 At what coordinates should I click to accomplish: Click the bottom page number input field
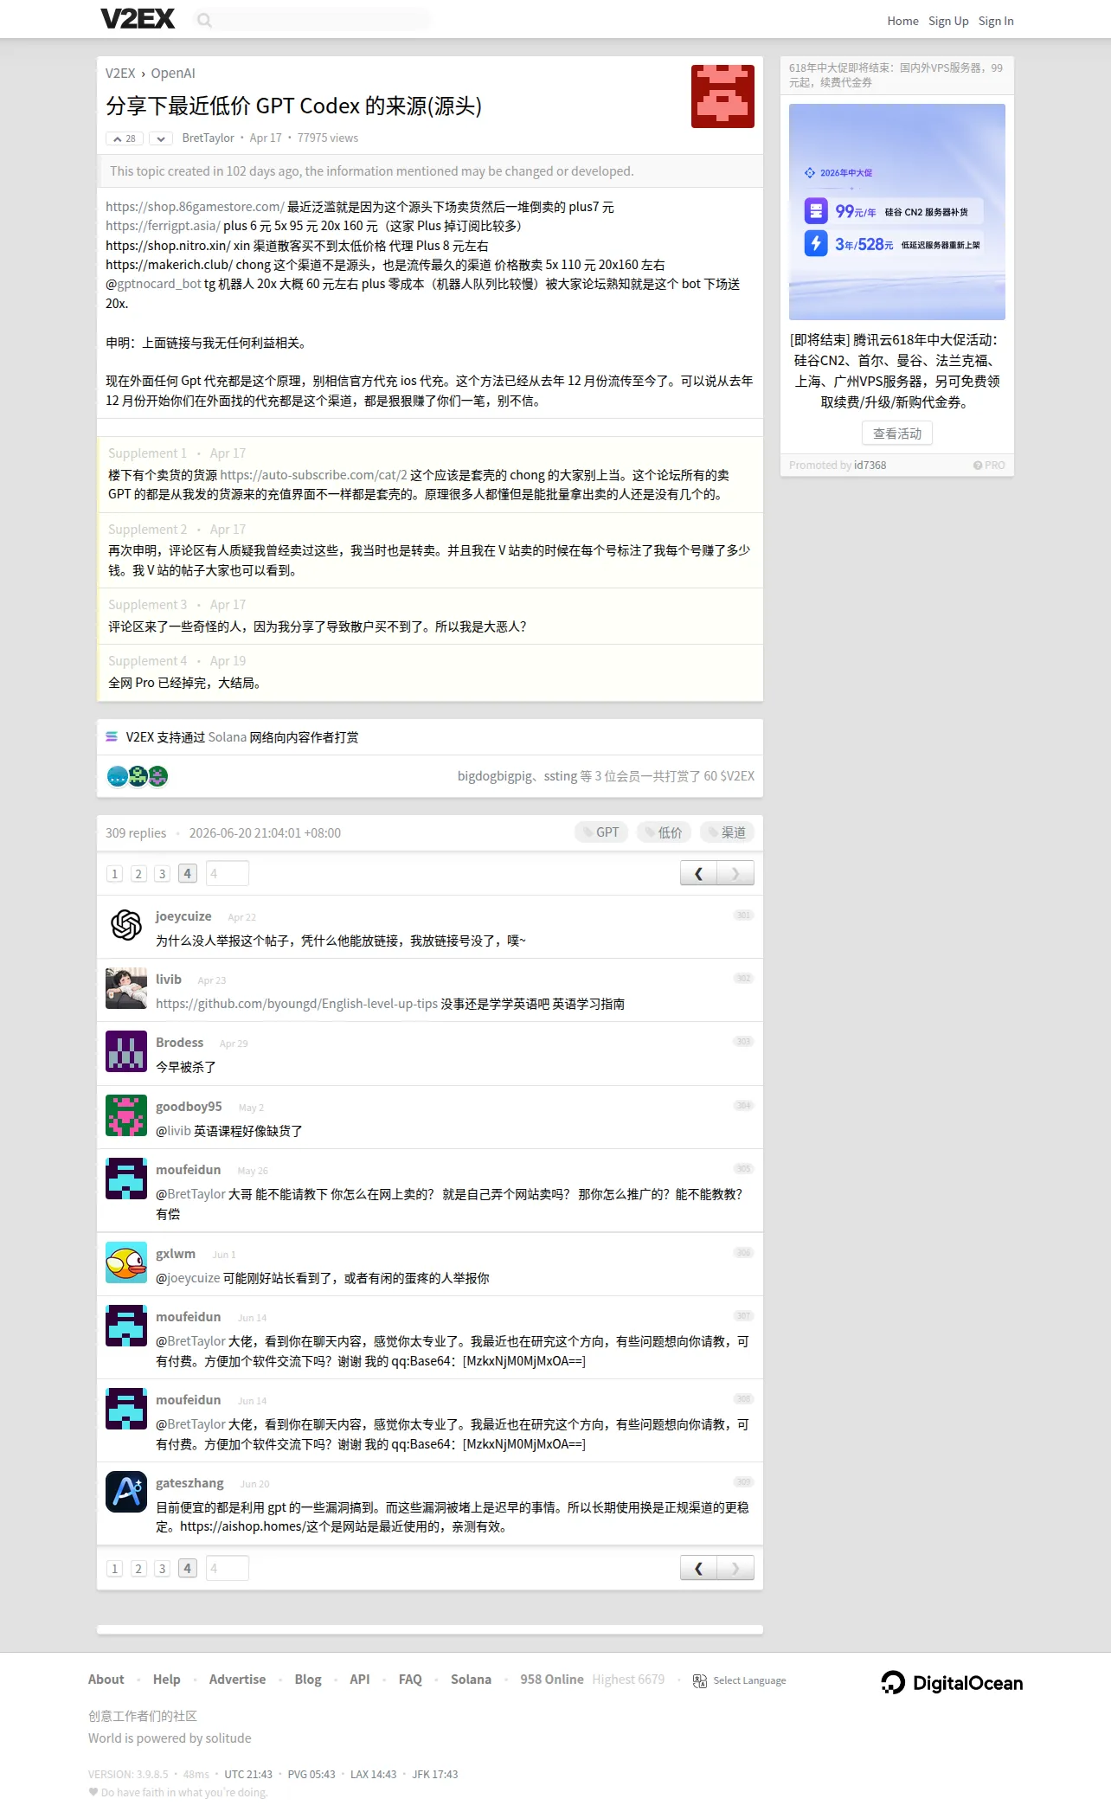pyautogui.click(x=228, y=1569)
